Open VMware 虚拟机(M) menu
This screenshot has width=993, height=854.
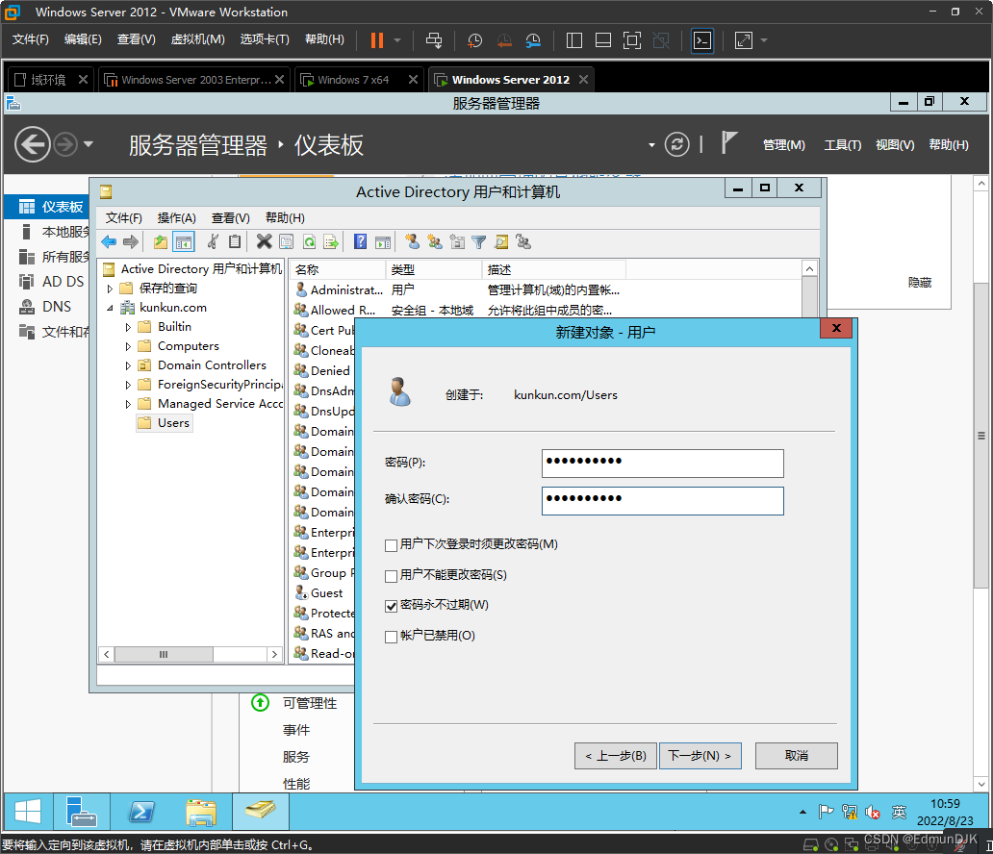pyautogui.click(x=197, y=39)
